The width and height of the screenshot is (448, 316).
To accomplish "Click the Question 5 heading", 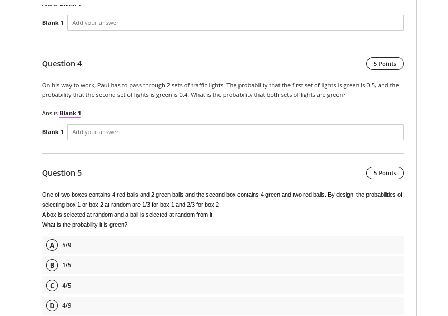I will [x=62, y=173].
